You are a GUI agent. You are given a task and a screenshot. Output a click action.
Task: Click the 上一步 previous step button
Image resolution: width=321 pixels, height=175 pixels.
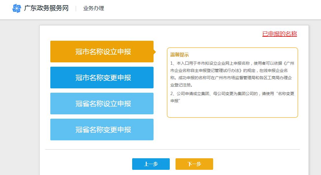(151, 164)
